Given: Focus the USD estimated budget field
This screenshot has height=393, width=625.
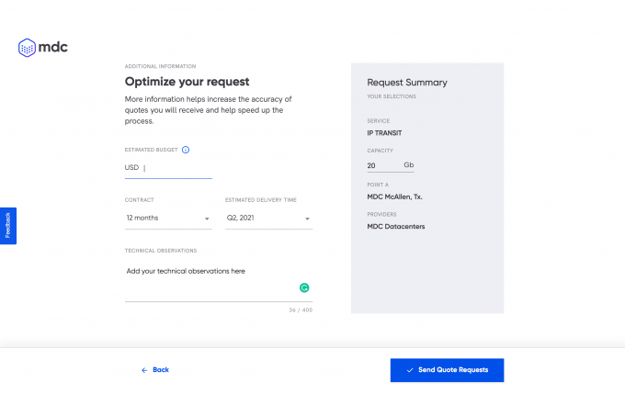Looking at the screenshot, I should [x=168, y=168].
